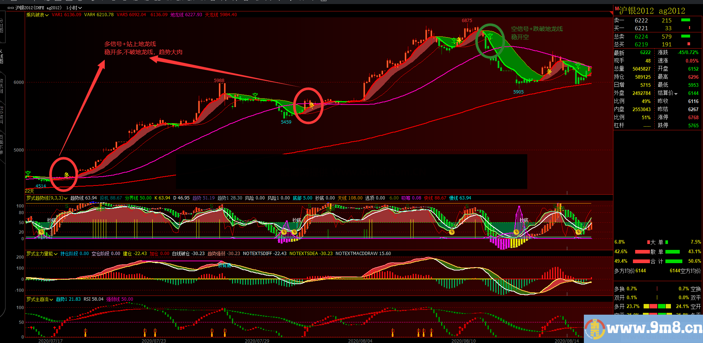The height and width of the screenshot is (343, 703).
Task: Click the 地龙线 6227.93 indicator value
Action: [x=186, y=15]
